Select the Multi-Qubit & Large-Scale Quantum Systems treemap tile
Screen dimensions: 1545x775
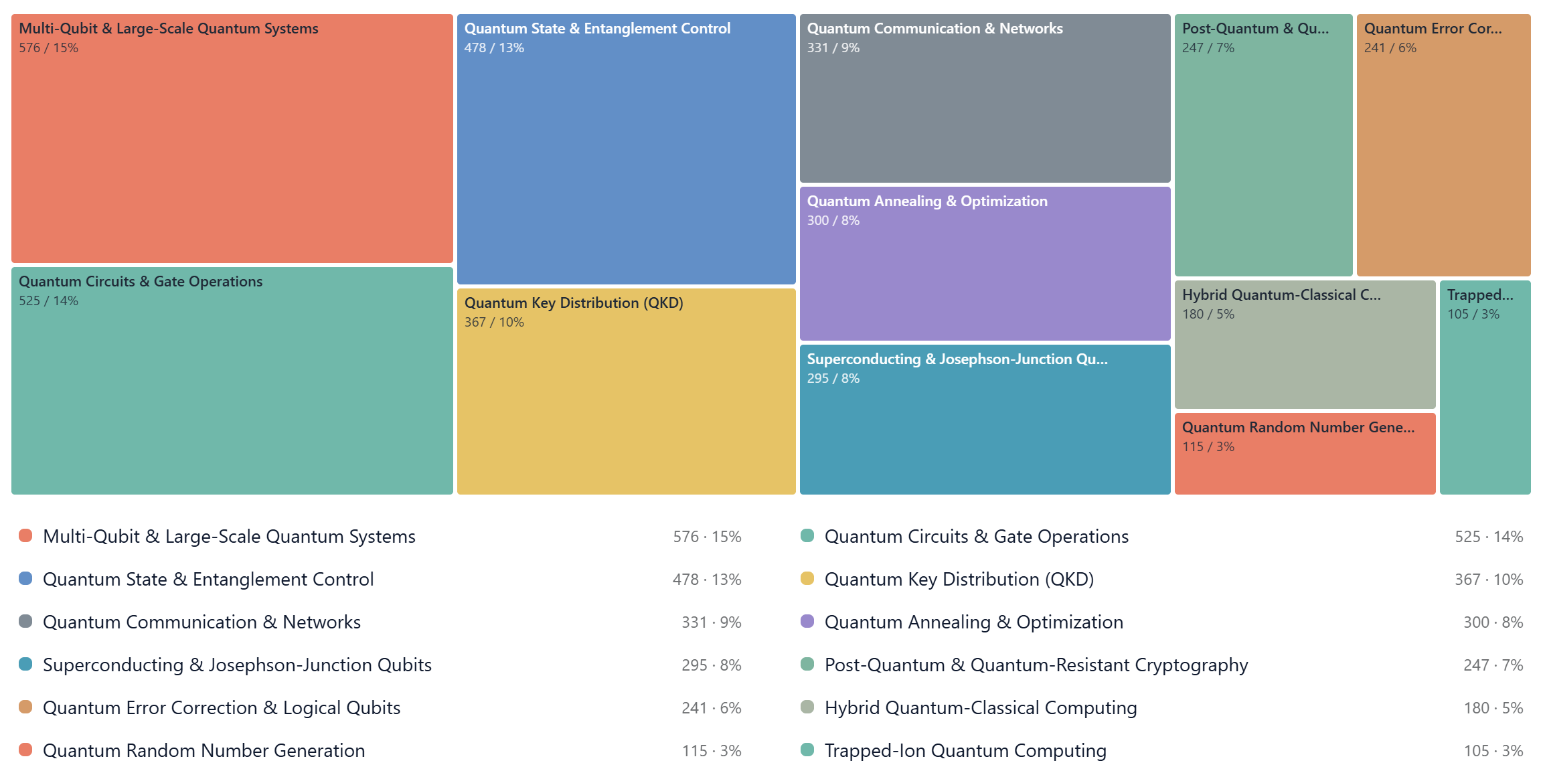232,139
